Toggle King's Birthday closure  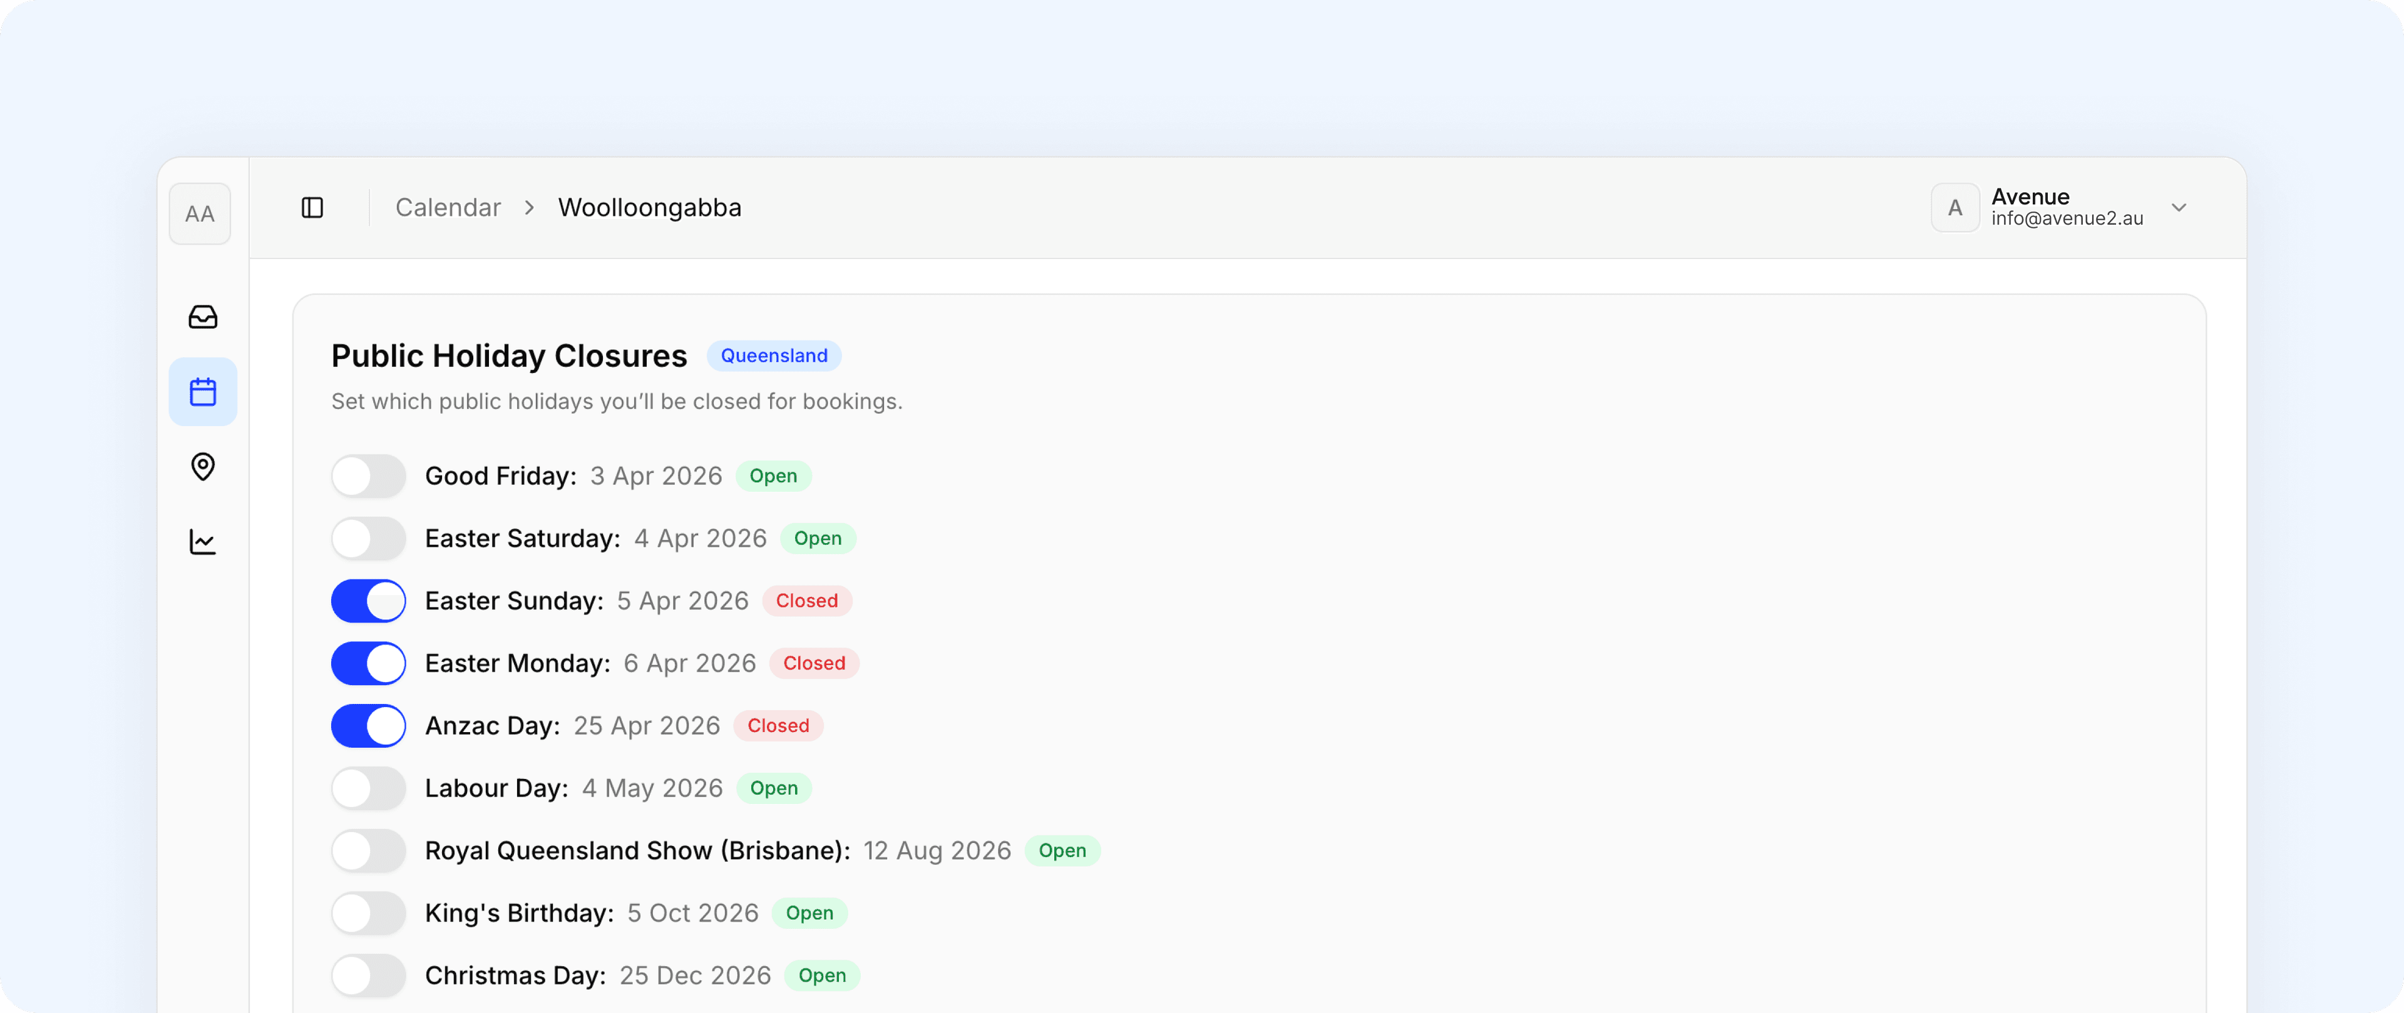(369, 913)
